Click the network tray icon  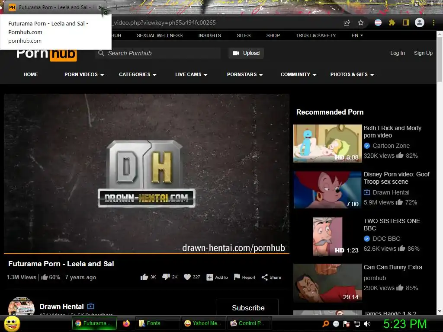tap(357, 324)
